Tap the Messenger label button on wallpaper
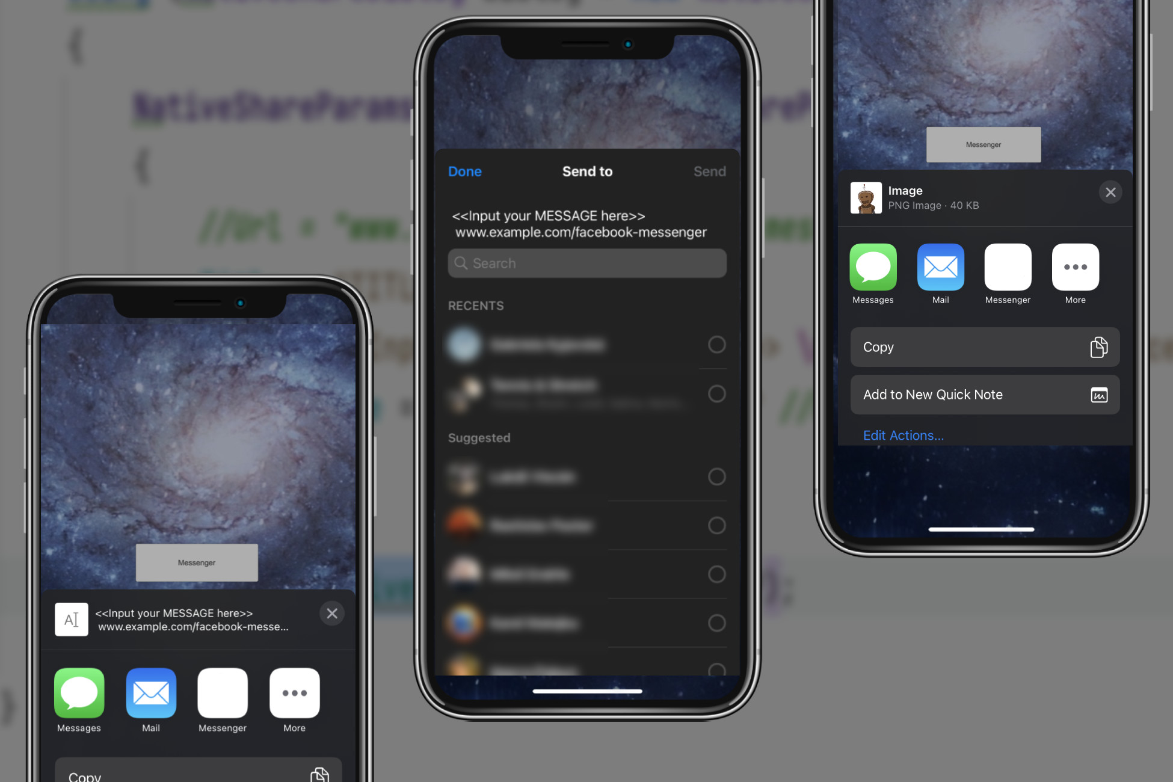 click(196, 563)
